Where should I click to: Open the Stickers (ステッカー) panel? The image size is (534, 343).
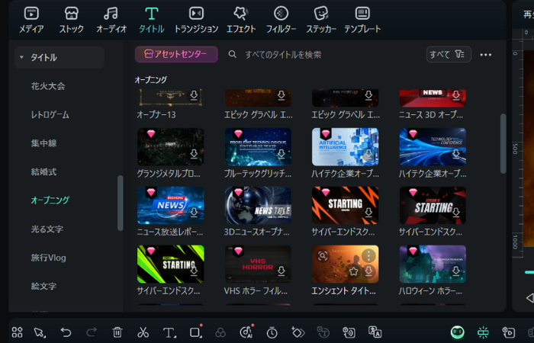321,19
